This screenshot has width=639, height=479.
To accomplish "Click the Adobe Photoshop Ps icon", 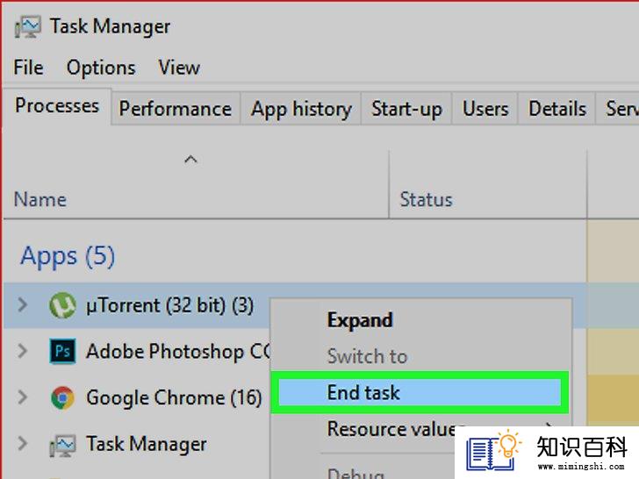I will click(x=62, y=351).
